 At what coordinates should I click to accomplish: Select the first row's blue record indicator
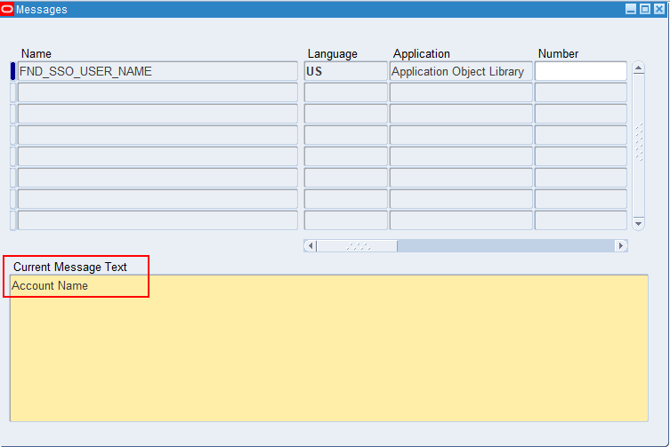click(x=12, y=71)
